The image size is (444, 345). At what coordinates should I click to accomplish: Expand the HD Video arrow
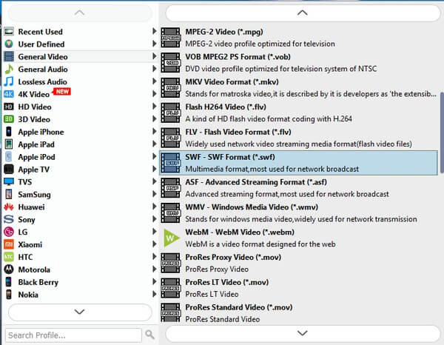[x=155, y=107]
